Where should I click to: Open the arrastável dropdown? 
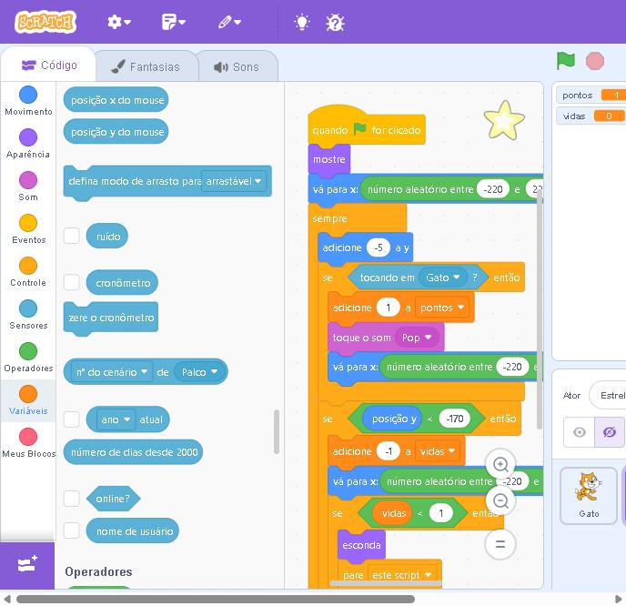click(234, 181)
